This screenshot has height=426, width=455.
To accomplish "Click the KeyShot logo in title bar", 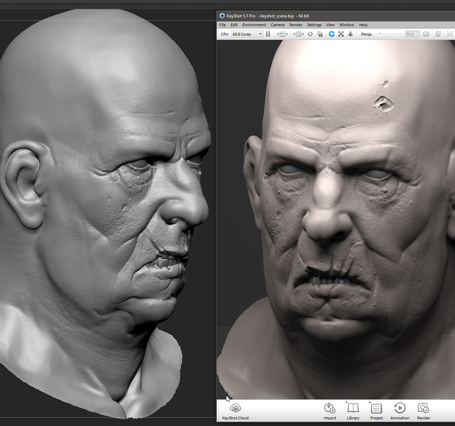I will 222,16.
